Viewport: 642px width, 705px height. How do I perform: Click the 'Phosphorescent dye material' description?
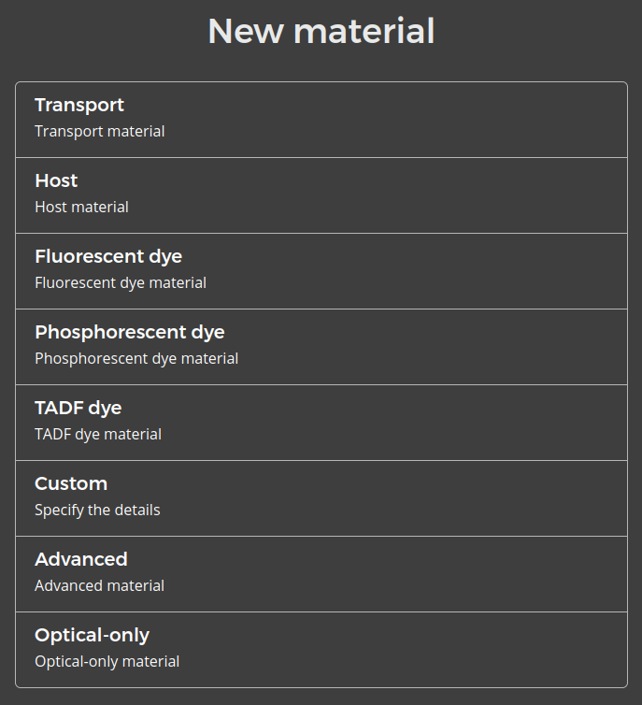[x=136, y=359]
